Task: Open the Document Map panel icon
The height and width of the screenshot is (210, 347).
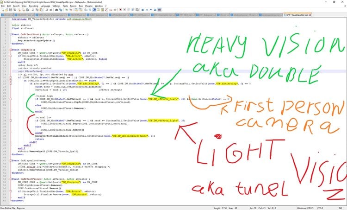Action: pos(102,10)
